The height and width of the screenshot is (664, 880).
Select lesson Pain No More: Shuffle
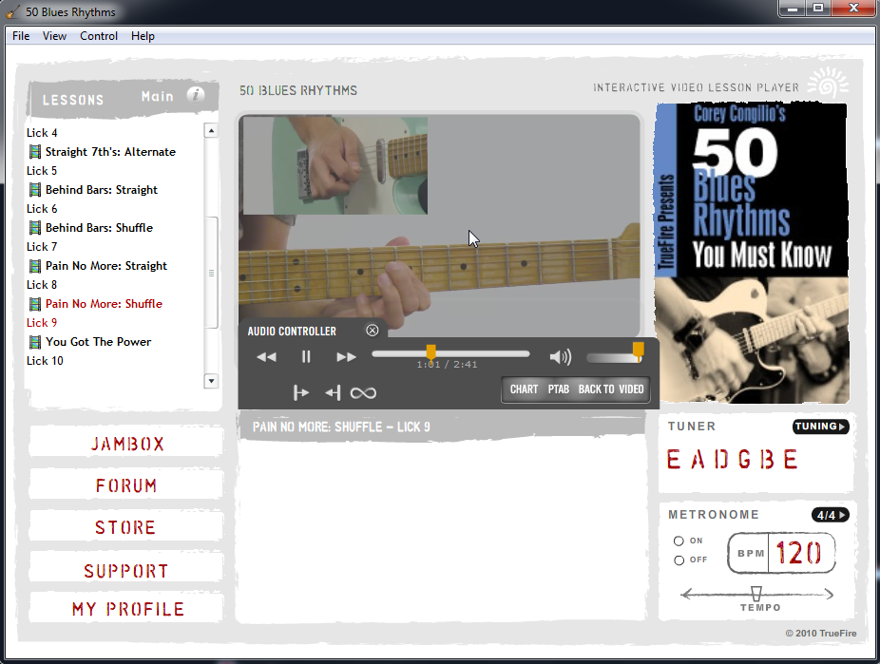(104, 304)
